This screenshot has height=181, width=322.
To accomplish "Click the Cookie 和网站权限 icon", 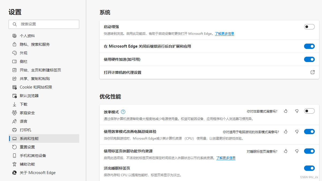I will coord(14,87).
